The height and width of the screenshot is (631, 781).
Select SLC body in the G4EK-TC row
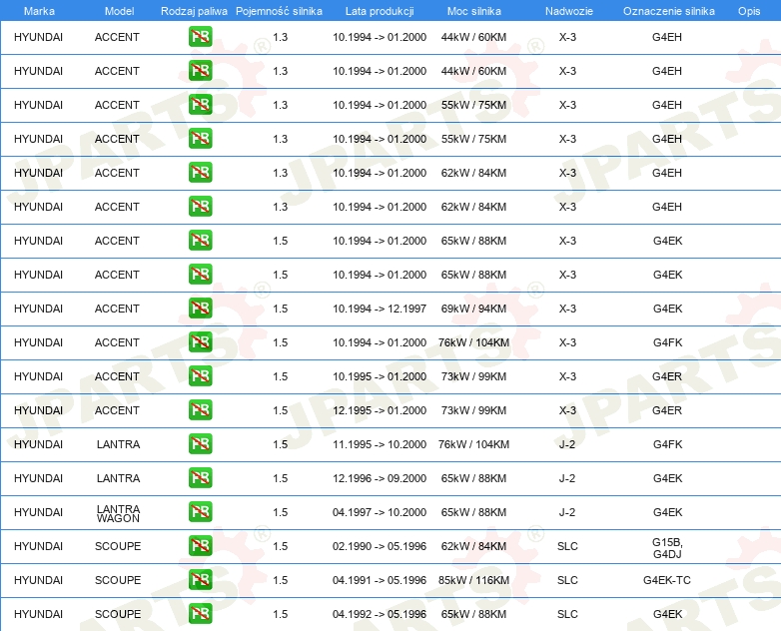click(567, 580)
